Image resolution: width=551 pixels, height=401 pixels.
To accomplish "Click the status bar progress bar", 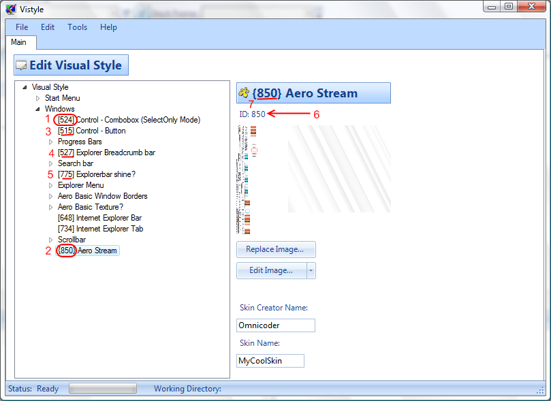I will pyautogui.click(x=102, y=389).
